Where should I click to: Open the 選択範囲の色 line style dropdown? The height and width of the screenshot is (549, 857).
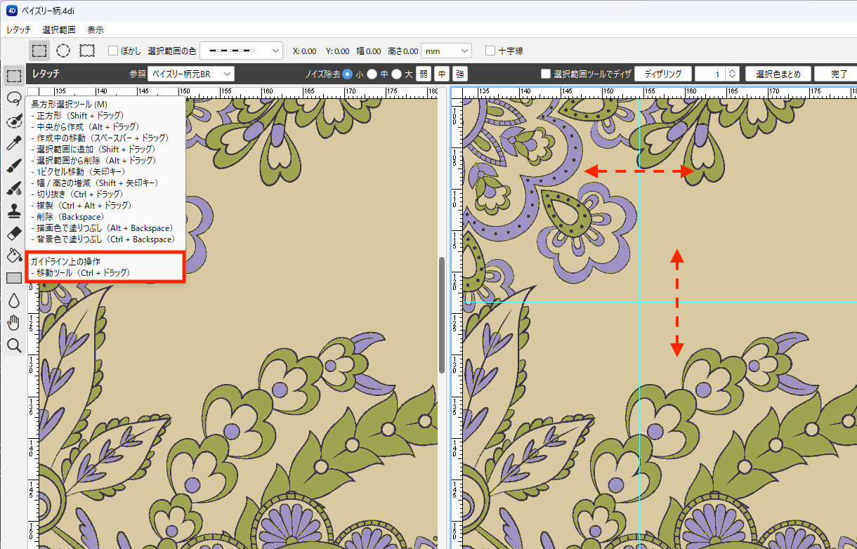tap(241, 51)
